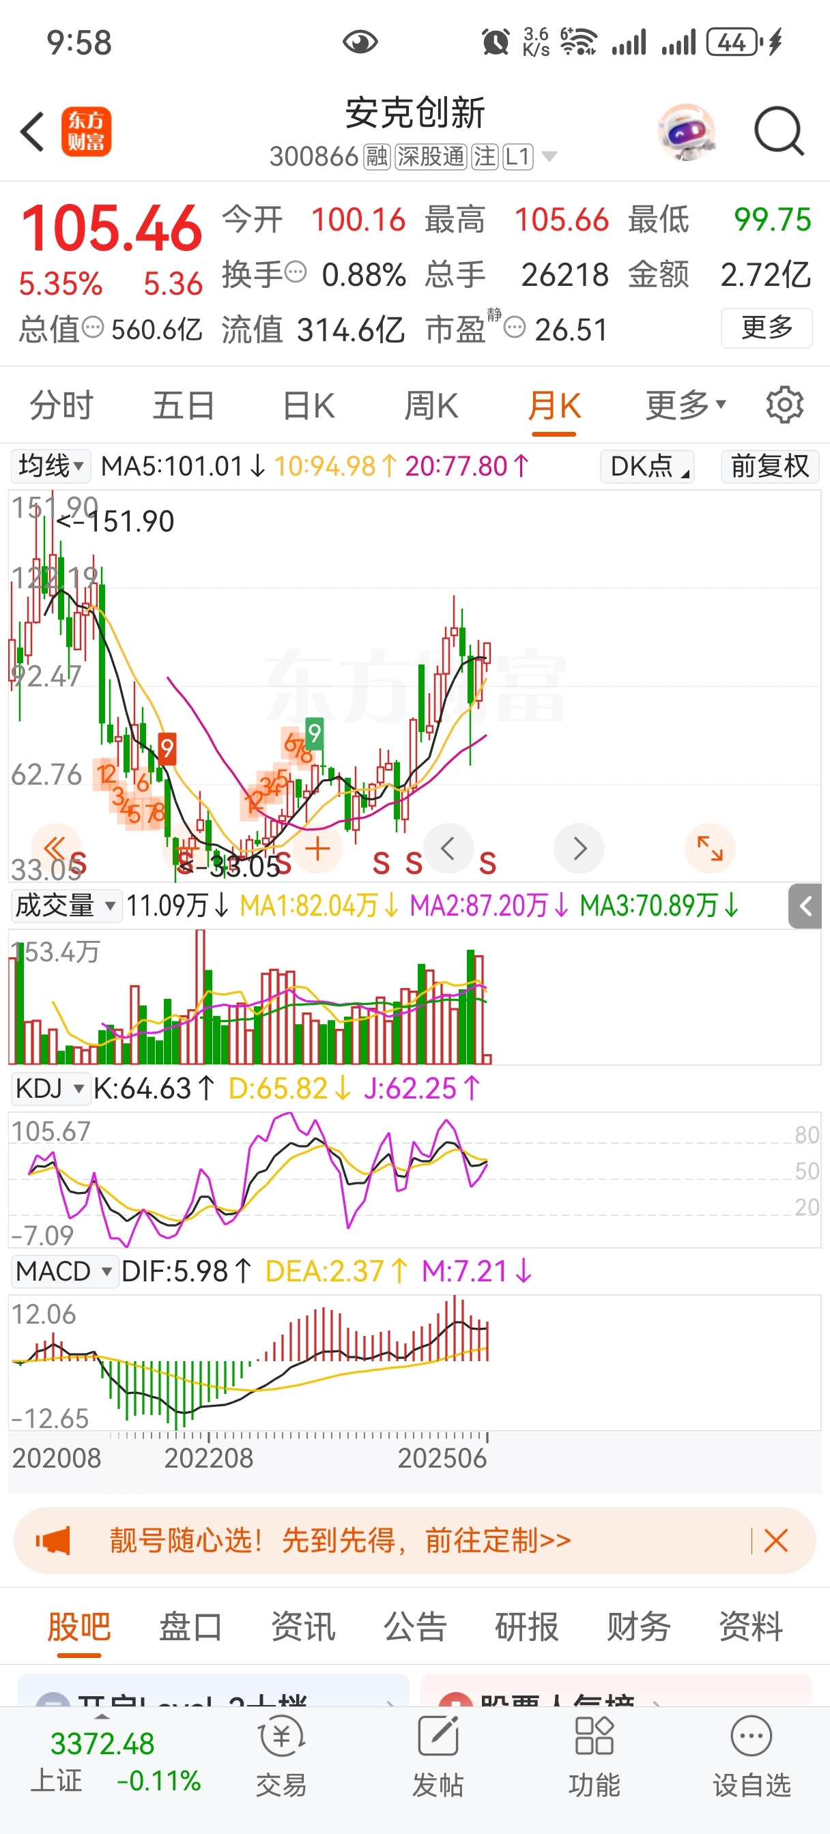Move chart cursor right with chevron
This screenshot has width=830, height=1834.
coord(579,848)
